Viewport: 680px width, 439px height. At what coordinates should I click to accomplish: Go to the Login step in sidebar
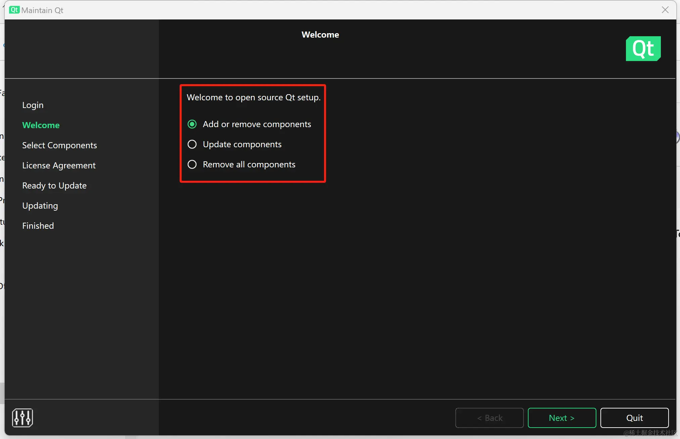tap(33, 105)
